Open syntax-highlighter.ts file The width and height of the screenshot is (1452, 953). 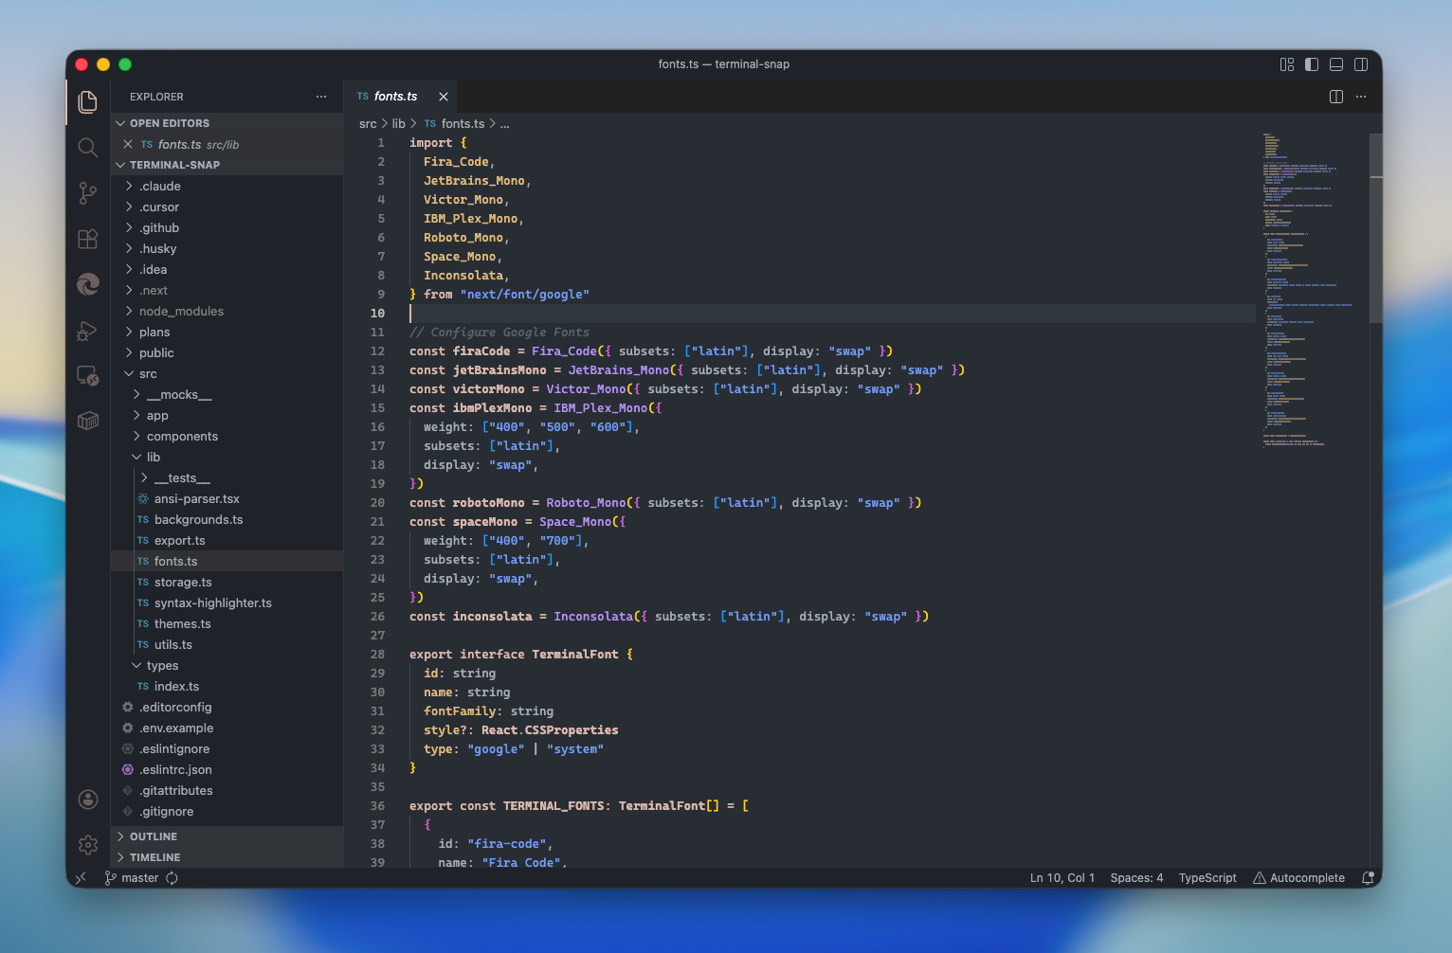(x=227, y=603)
